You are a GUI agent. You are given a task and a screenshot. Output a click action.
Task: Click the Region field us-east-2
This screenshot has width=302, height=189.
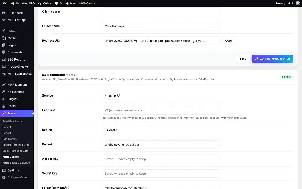click(160, 130)
